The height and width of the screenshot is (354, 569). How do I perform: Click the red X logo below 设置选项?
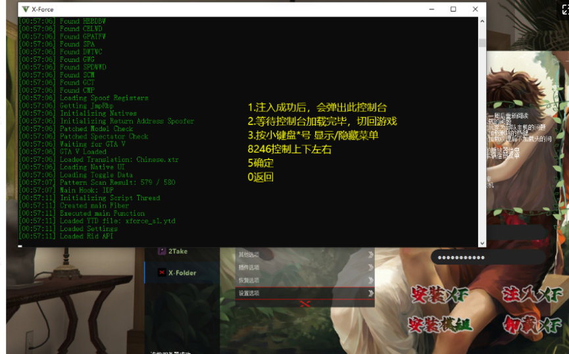tap(305, 303)
